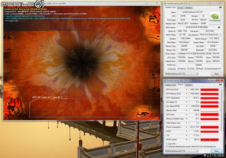
Task: Open the Fan Speed (RPM) sensor dropdown
Action: [186, 106]
